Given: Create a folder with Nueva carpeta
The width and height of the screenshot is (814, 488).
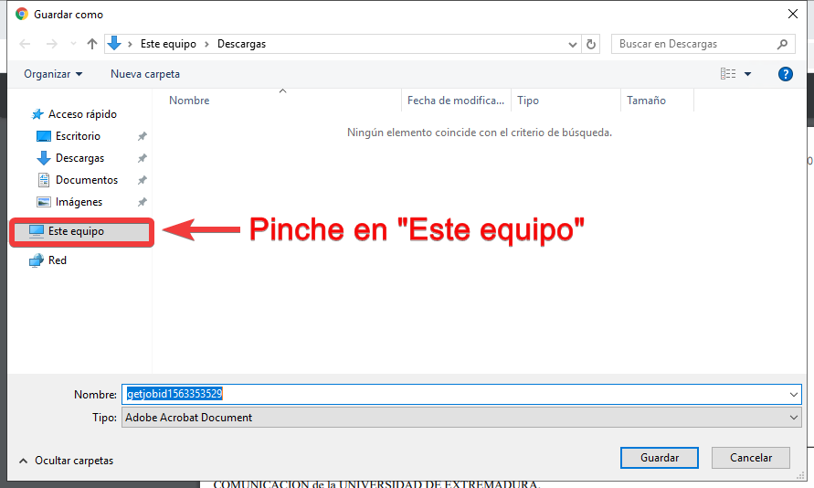Looking at the screenshot, I should (145, 74).
